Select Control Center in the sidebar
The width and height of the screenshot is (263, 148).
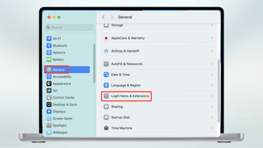coord(64,98)
